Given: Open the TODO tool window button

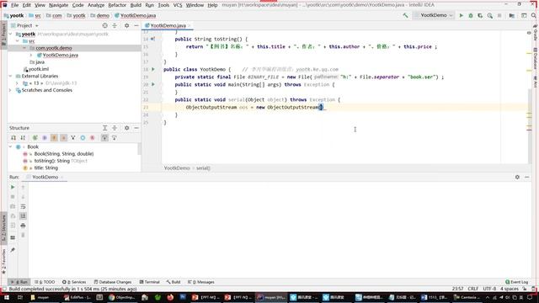Looking at the screenshot, I should point(45,282).
